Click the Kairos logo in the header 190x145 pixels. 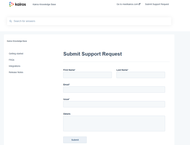(17, 4)
